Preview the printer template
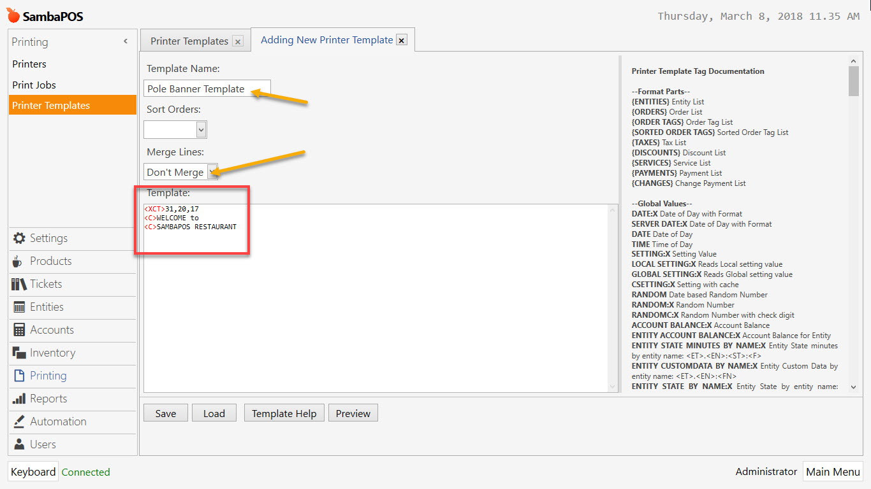The height and width of the screenshot is (489, 871). click(x=353, y=413)
